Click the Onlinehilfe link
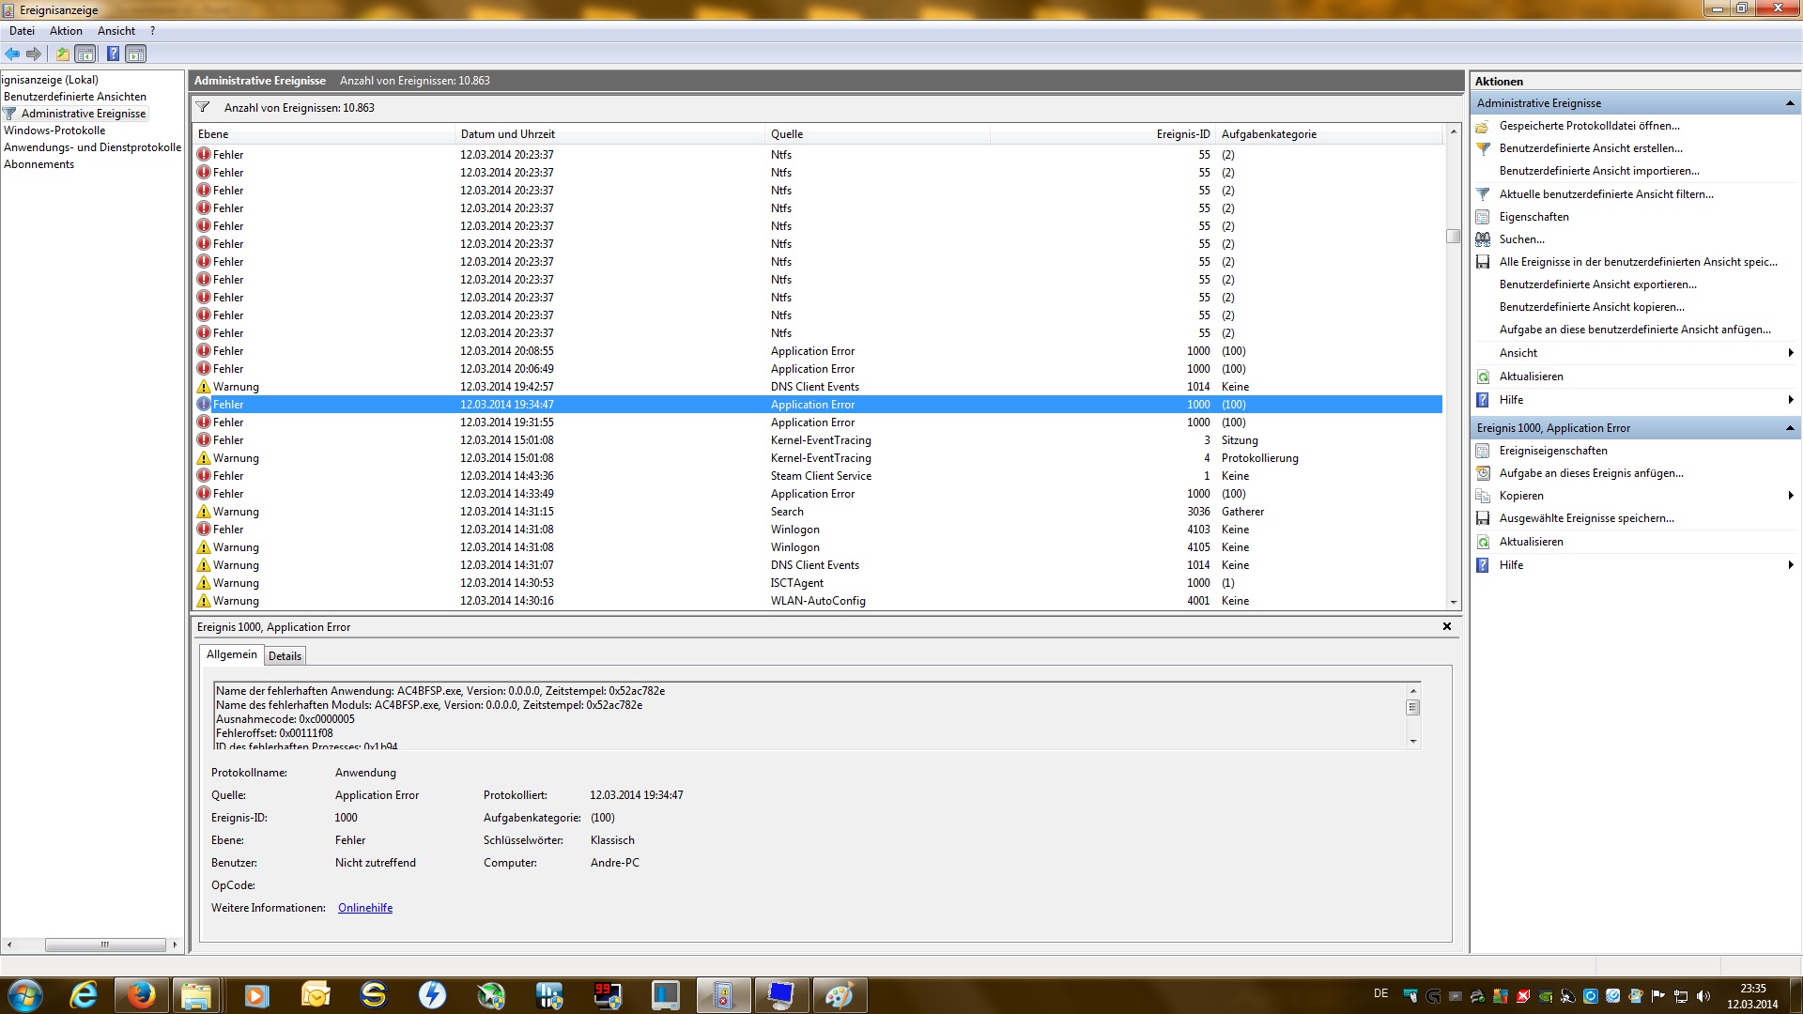Viewport: 1803px width, 1014px height. click(x=365, y=908)
